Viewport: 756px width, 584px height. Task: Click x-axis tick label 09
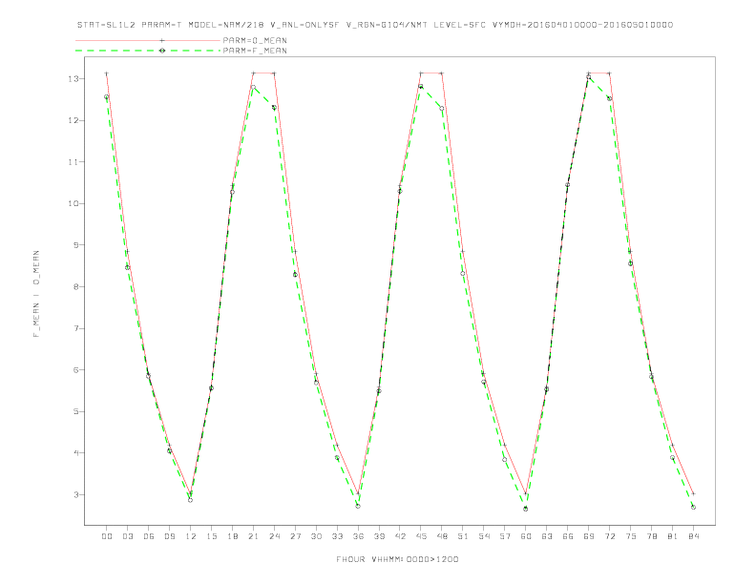(169, 536)
